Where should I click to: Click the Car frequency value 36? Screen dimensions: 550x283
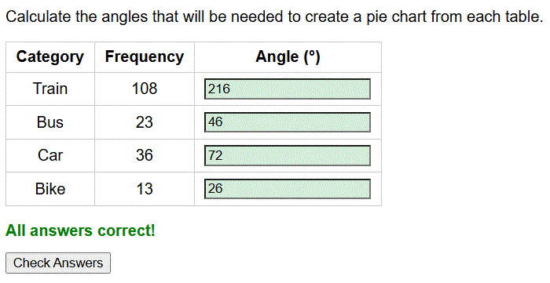click(x=145, y=156)
